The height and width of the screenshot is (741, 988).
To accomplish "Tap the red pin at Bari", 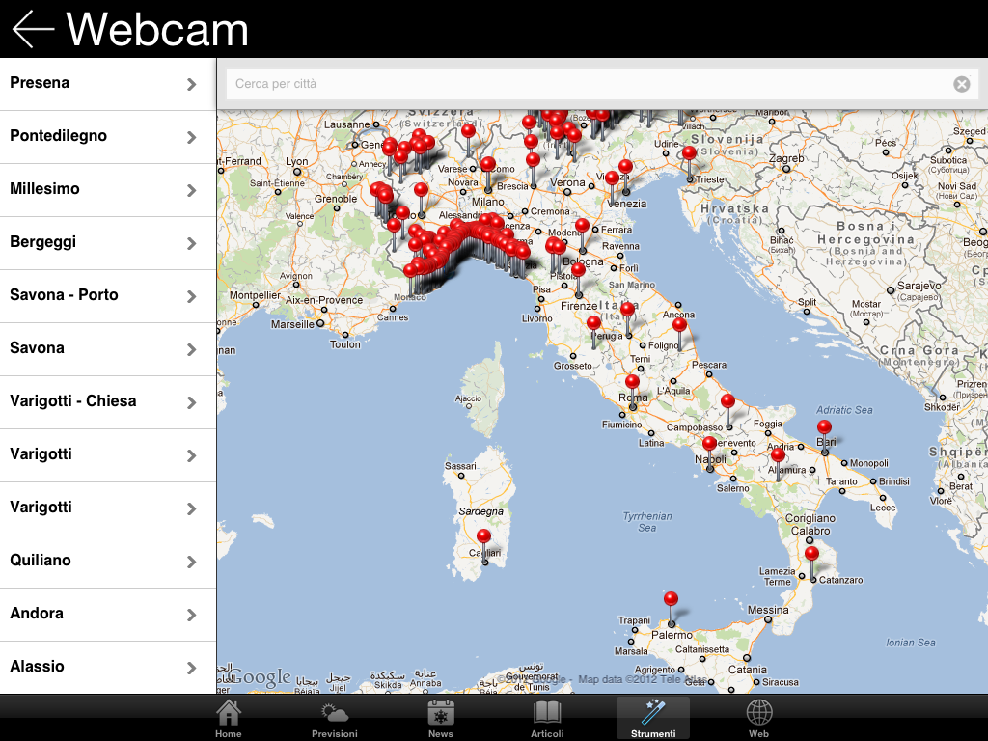I will (x=824, y=426).
